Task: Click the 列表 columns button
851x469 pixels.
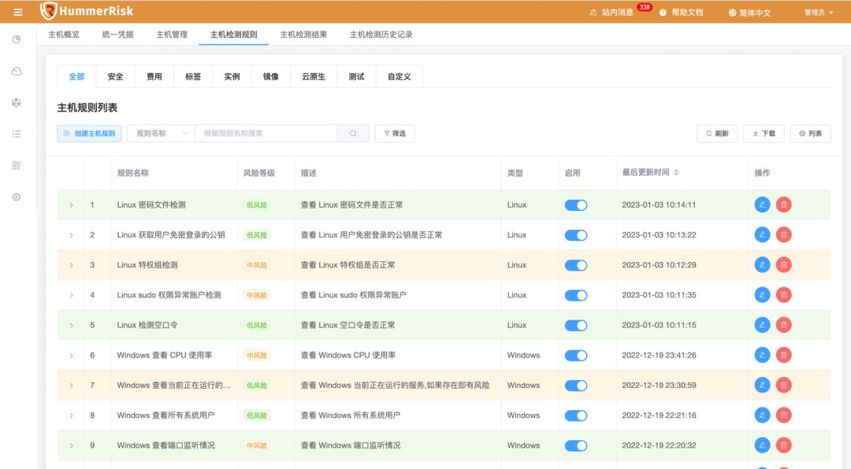Action: tap(810, 133)
